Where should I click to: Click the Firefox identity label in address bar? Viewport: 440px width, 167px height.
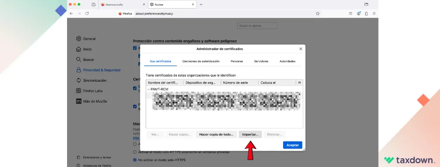click(125, 13)
